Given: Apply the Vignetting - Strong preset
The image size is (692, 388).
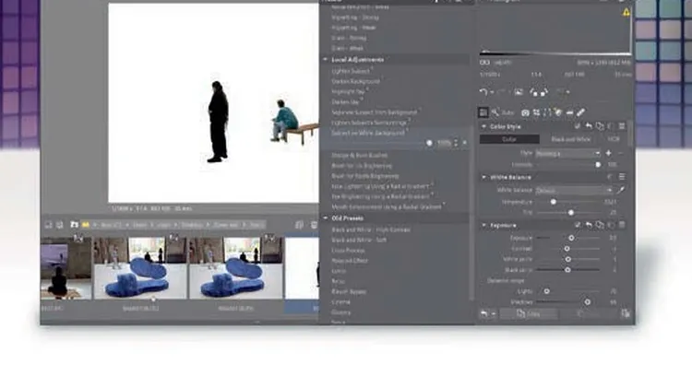Looking at the screenshot, I should 355,18.
